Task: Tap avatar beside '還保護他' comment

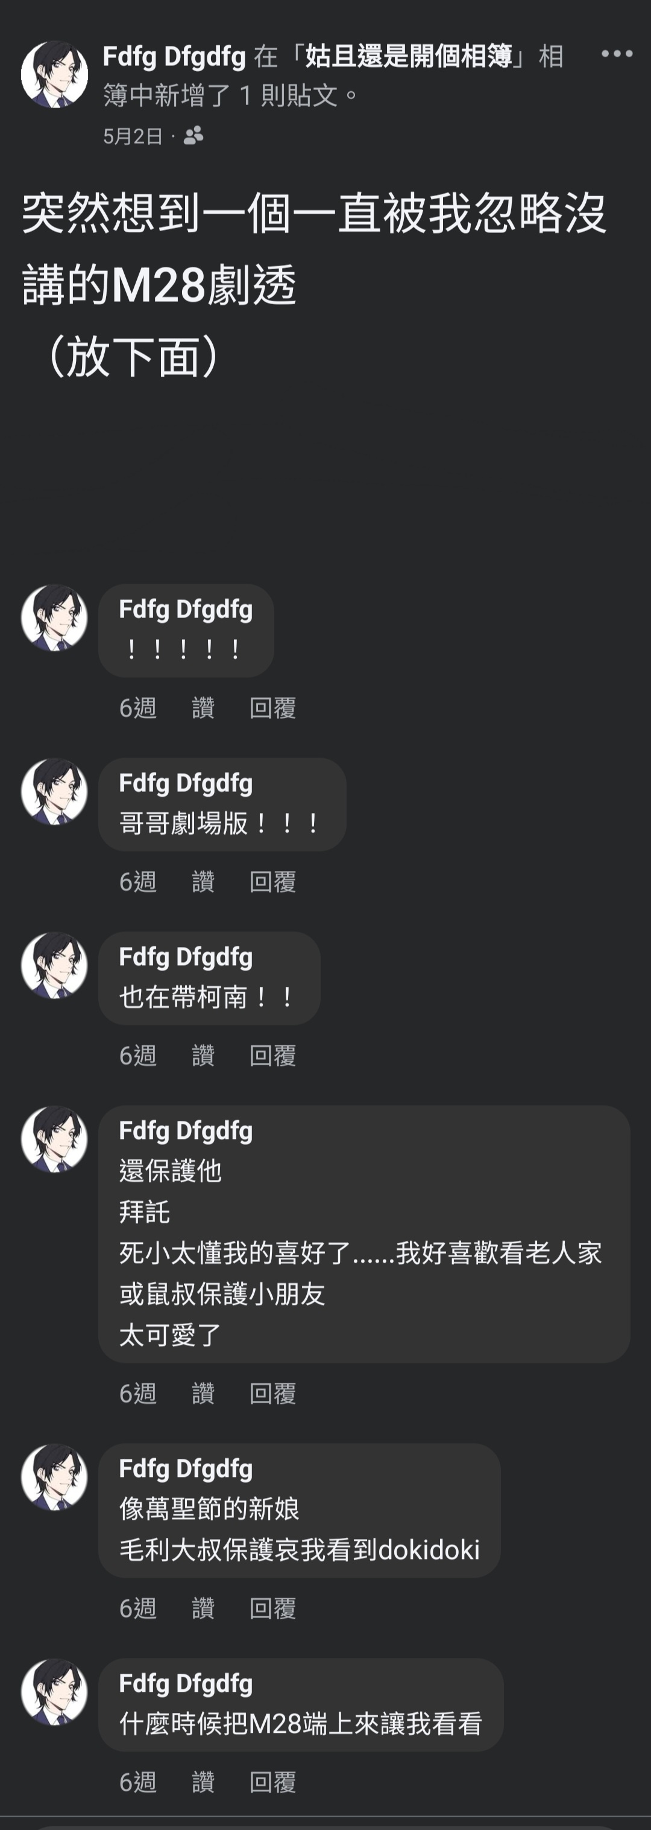Action: [55, 1139]
